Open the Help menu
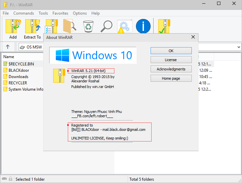Image resolution: width=242 pixels, height=183 pixels. pos(95,13)
